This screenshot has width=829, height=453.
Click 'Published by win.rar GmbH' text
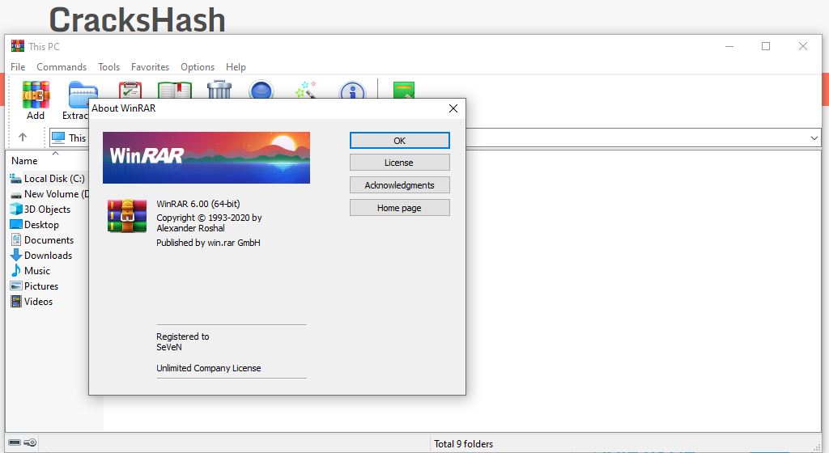click(x=208, y=243)
